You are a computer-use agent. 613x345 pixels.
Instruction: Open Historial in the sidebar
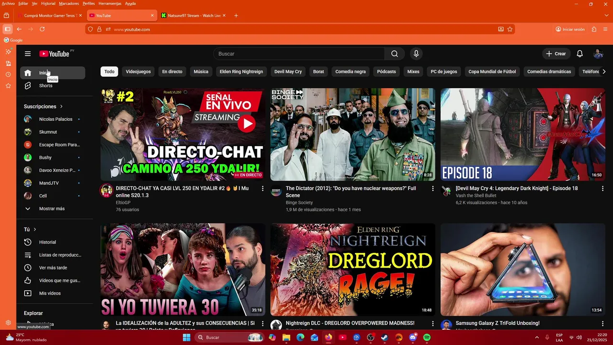pyautogui.click(x=53, y=242)
